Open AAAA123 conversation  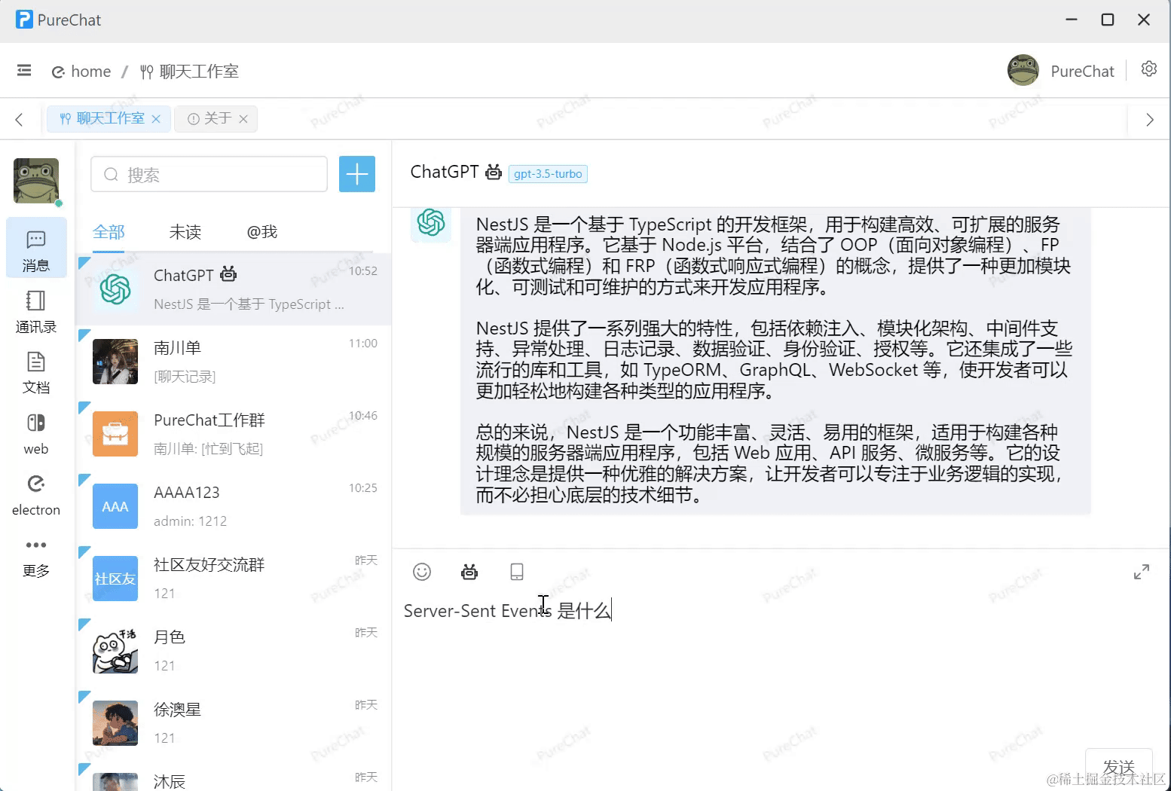pyautogui.click(x=234, y=506)
